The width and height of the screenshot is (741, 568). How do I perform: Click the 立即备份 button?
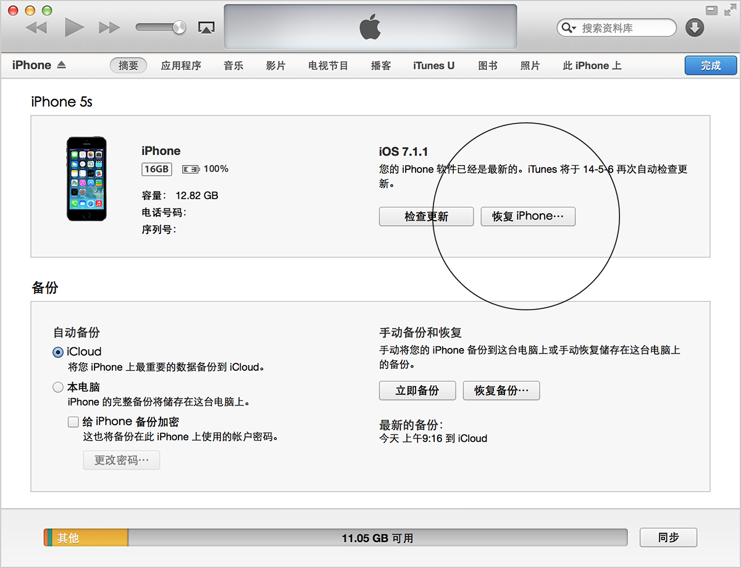point(417,391)
